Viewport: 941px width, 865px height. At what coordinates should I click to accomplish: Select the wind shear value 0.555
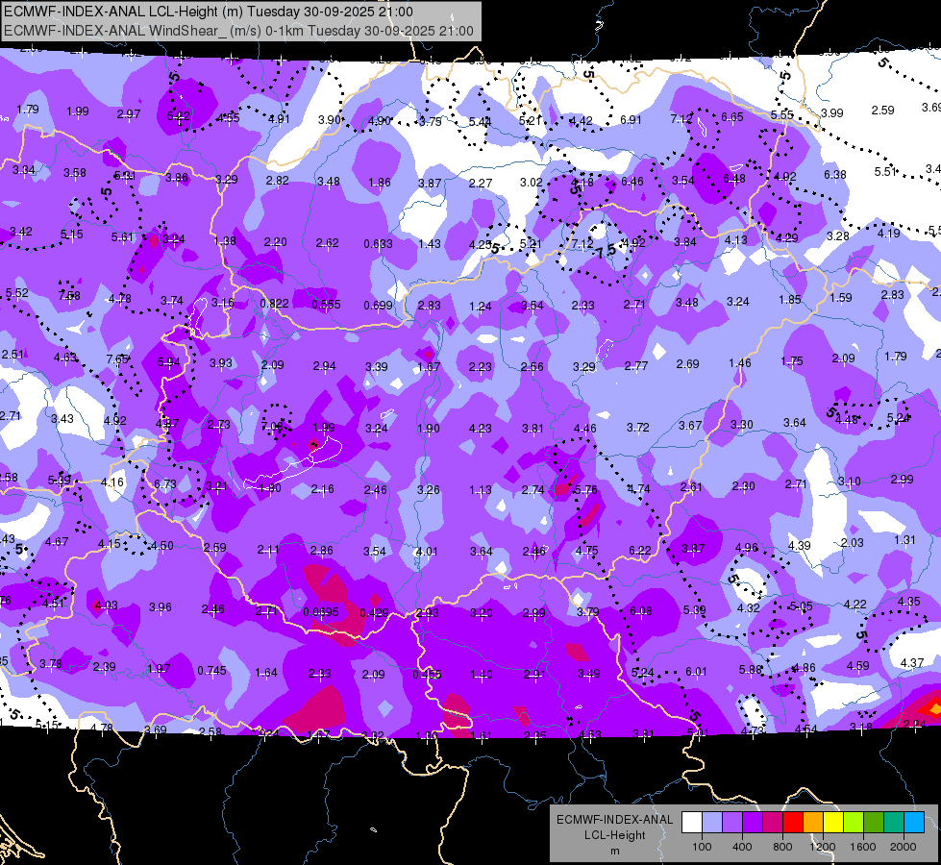(x=326, y=305)
